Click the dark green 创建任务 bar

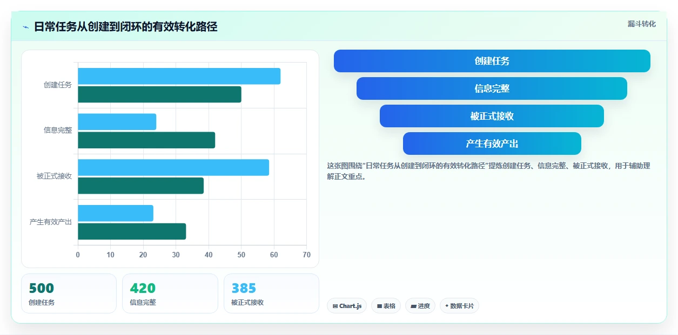(x=159, y=94)
